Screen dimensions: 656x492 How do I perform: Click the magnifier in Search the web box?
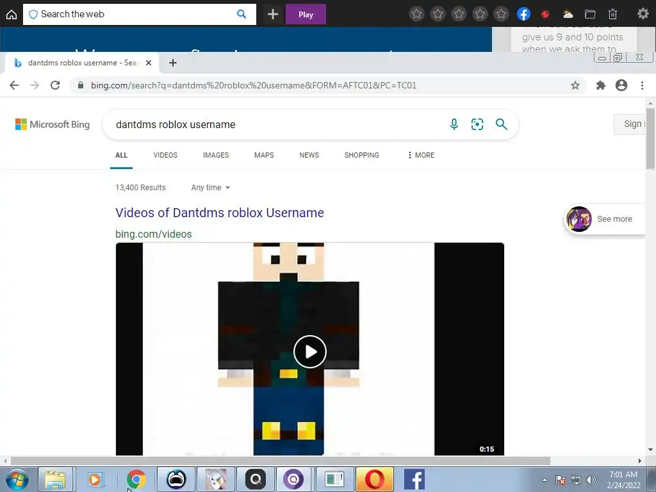[x=242, y=14]
